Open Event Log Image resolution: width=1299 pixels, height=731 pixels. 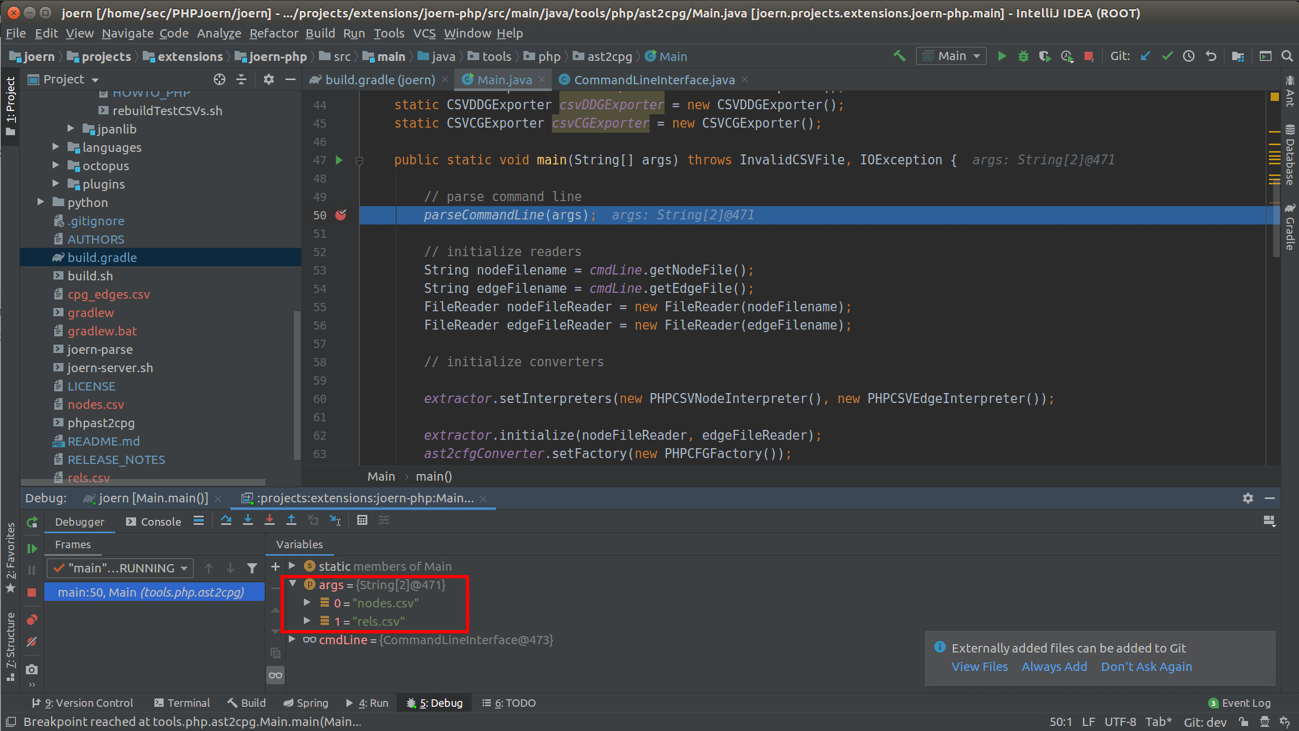coord(1239,703)
